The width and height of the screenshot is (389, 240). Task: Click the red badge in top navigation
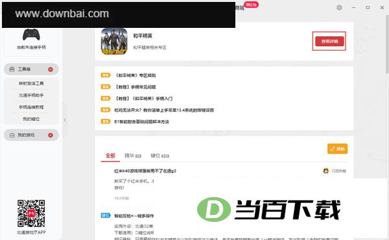(252, 5)
